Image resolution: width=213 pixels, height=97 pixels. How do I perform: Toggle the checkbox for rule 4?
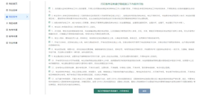point(49,26)
